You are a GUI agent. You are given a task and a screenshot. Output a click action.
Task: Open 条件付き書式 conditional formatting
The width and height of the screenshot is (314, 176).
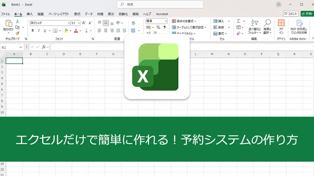point(184,21)
